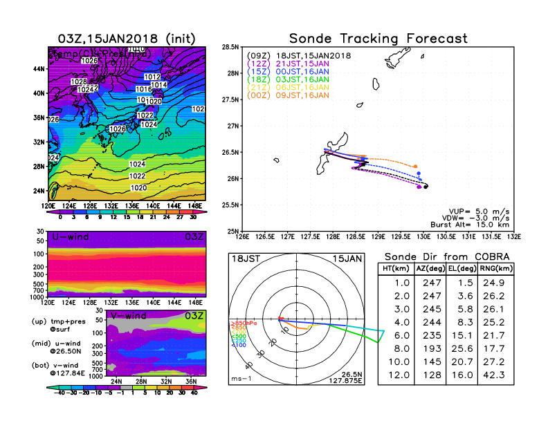Click the "(bot) v-wind" description text
Viewport: 548px width, 423px height.
coord(55,366)
